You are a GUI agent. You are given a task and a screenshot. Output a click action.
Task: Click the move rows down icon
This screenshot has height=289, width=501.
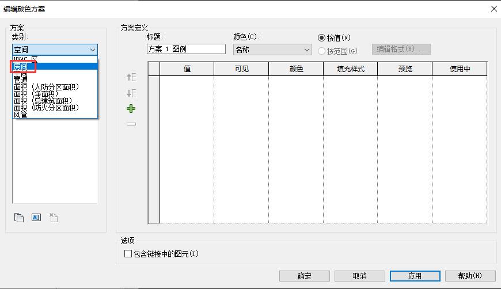click(x=131, y=93)
